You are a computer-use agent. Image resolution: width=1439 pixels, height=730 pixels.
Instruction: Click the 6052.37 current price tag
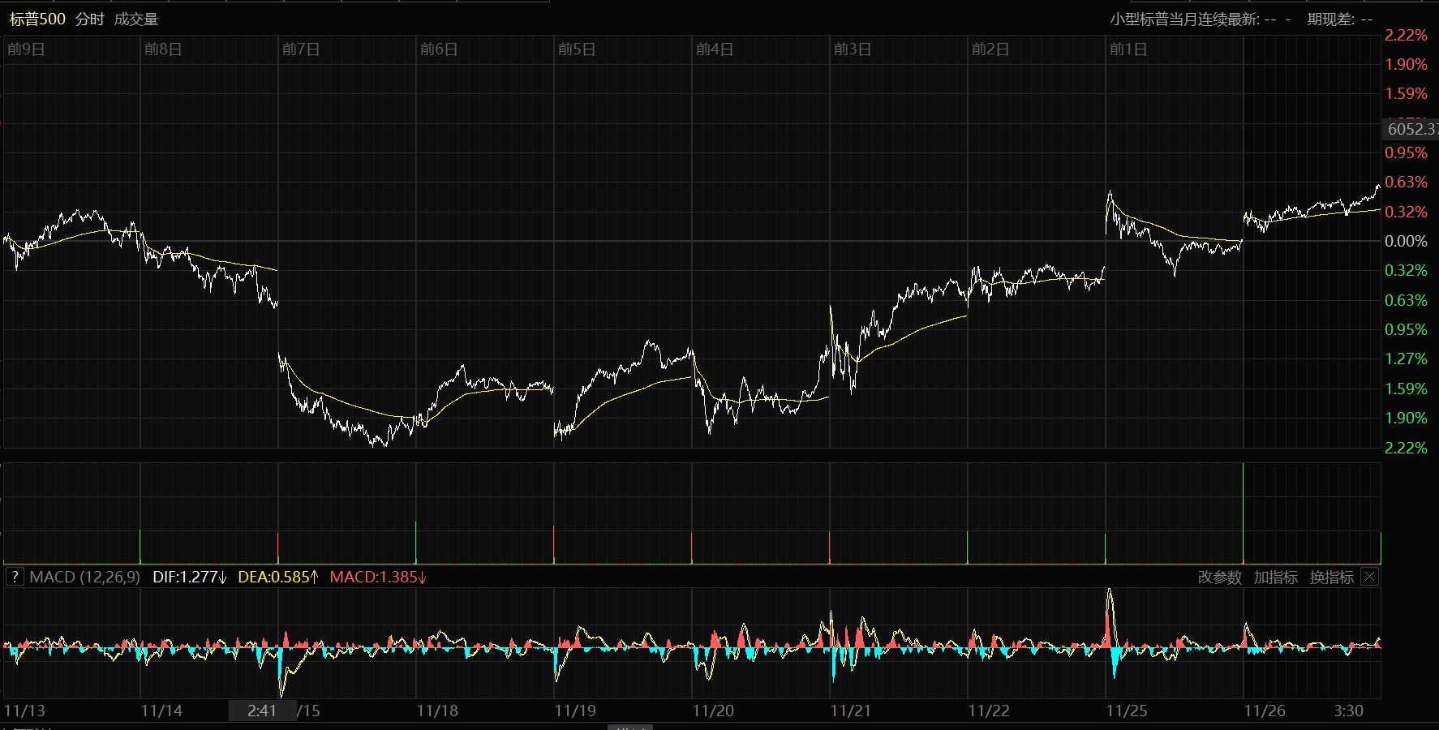[1411, 129]
